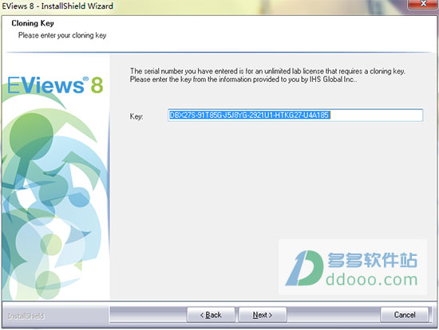439x330 pixels.
Task: Go Back to the previous step
Action: (211, 315)
